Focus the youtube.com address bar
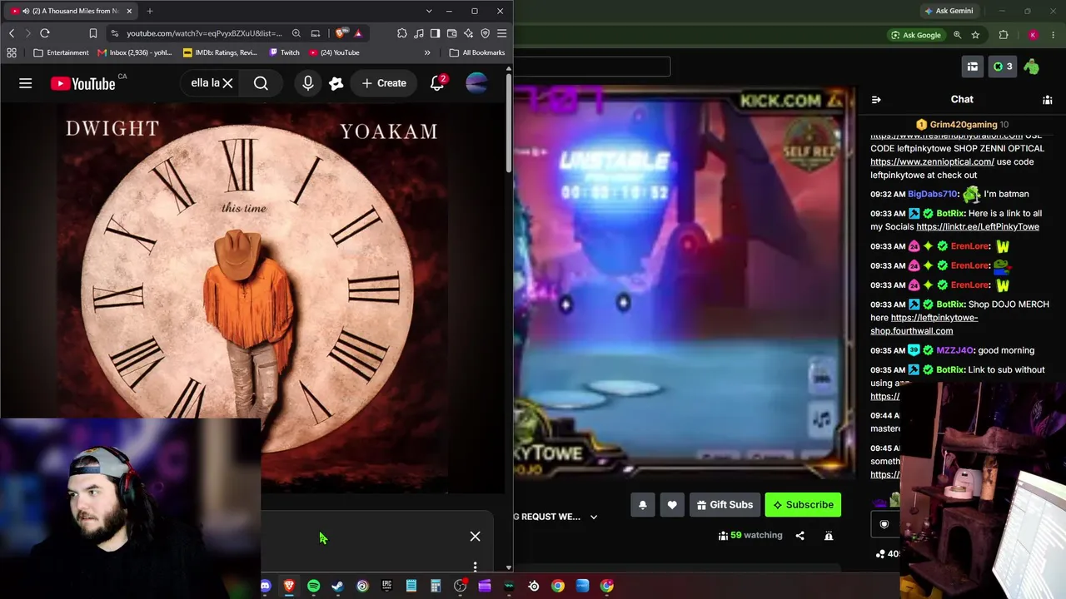The image size is (1066, 599). point(204,33)
